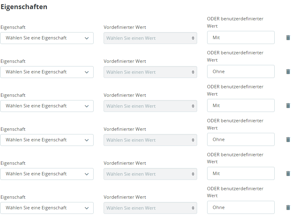Click the sixth row's Vordefinierter Wert selector

click(150, 208)
